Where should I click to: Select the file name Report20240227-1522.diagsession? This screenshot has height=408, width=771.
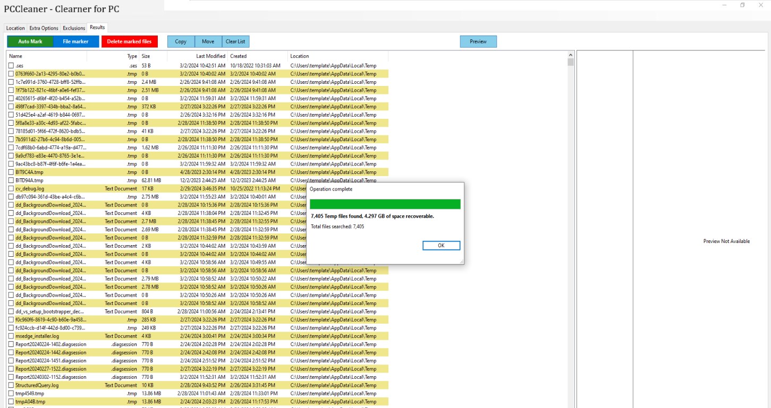pos(50,369)
